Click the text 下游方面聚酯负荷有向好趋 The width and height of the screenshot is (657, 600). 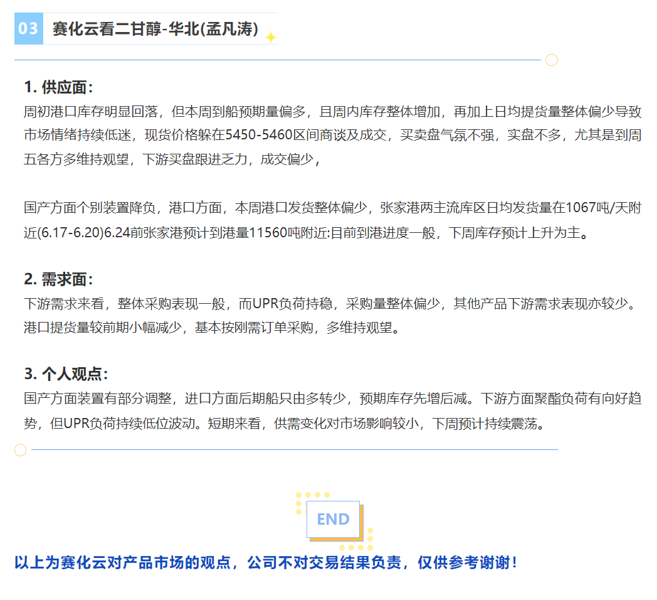[x=560, y=398]
